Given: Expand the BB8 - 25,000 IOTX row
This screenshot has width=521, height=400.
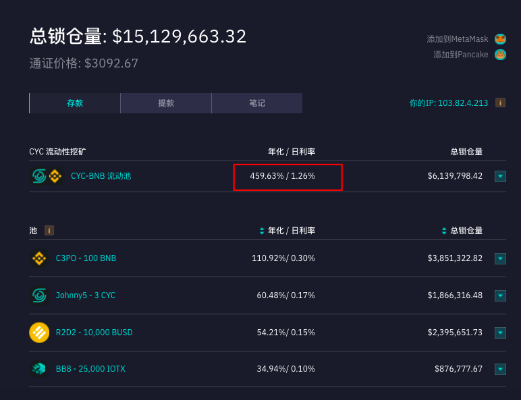Looking at the screenshot, I should pyautogui.click(x=500, y=369).
